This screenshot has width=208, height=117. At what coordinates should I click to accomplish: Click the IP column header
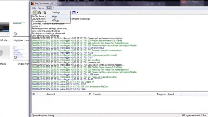(x=90, y=94)
